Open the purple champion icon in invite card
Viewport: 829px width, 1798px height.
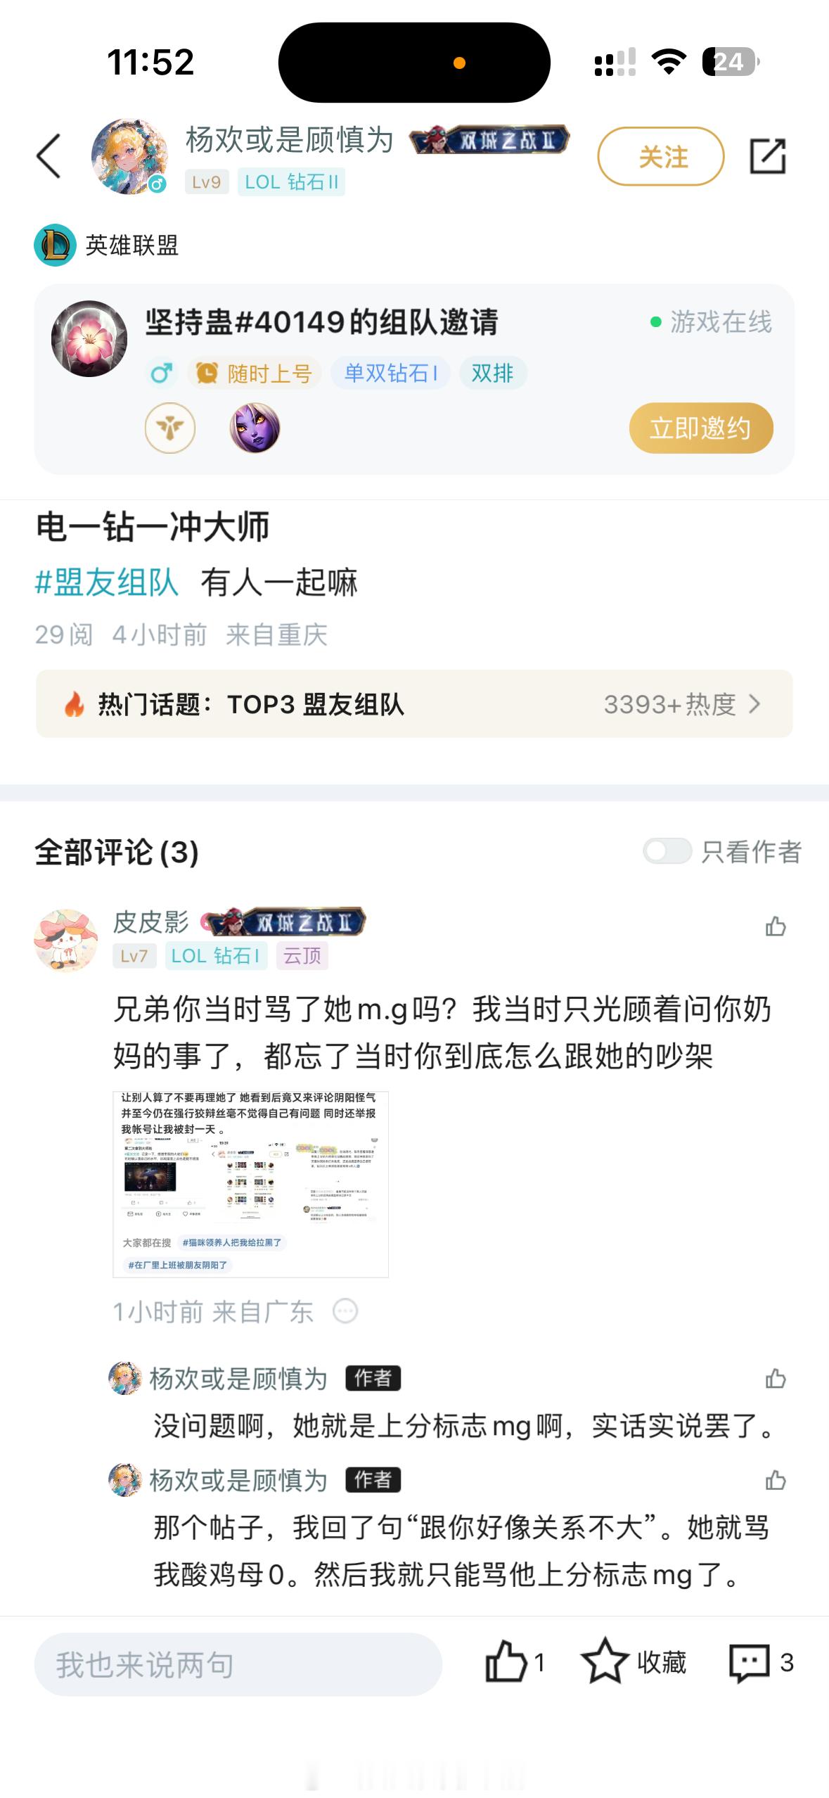[255, 428]
